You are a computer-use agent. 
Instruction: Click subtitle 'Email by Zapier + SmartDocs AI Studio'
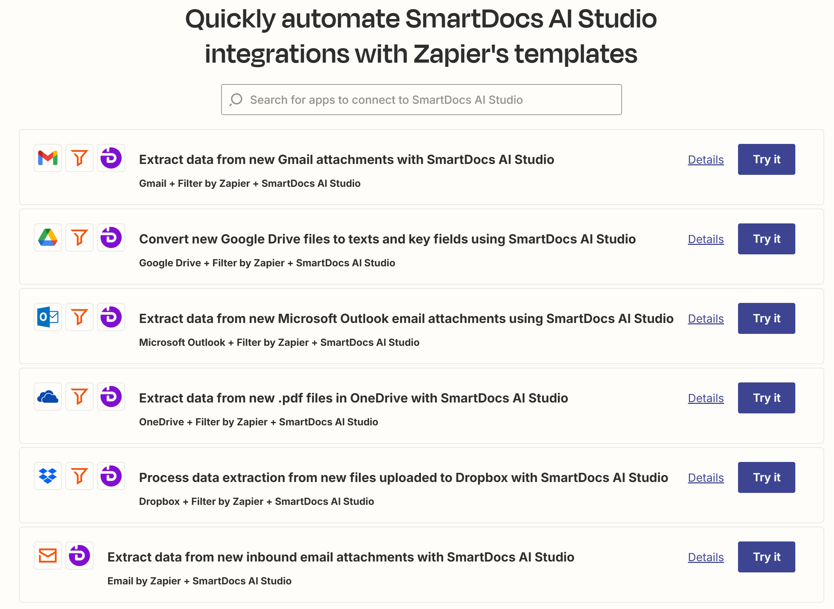(200, 582)
